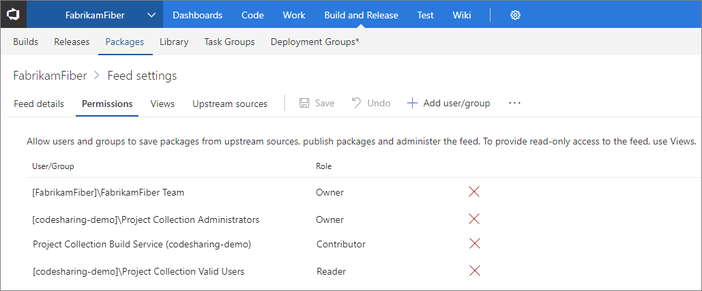Expand the FabrikamFiber project dropdown
This screenshot has height=291, width=702.
click(151, 15)
